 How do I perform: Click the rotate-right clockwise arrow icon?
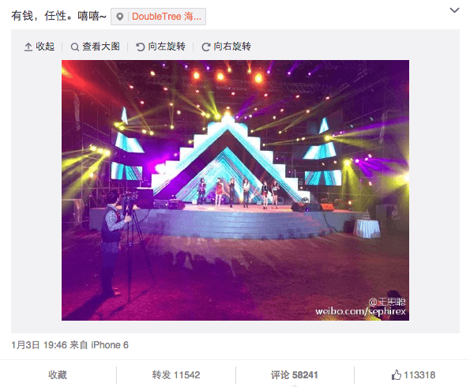205,47
